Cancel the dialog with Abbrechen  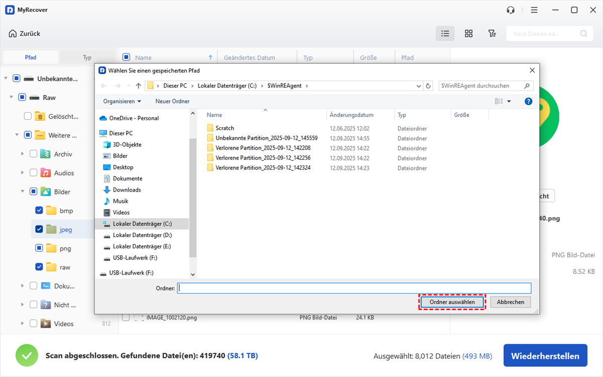coord(511,302)
